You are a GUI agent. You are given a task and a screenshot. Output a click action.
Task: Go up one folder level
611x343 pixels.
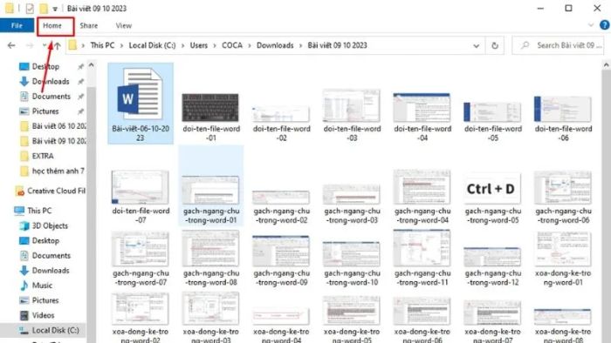(58, 46)
